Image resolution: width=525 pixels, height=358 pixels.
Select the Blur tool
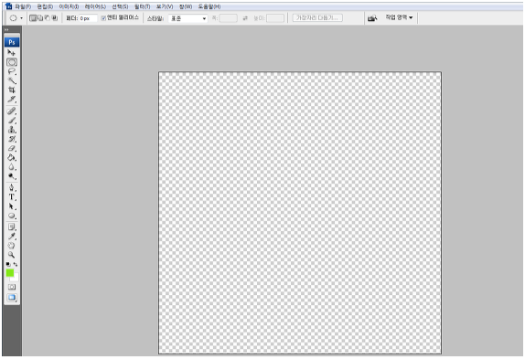tap(12, 167)
